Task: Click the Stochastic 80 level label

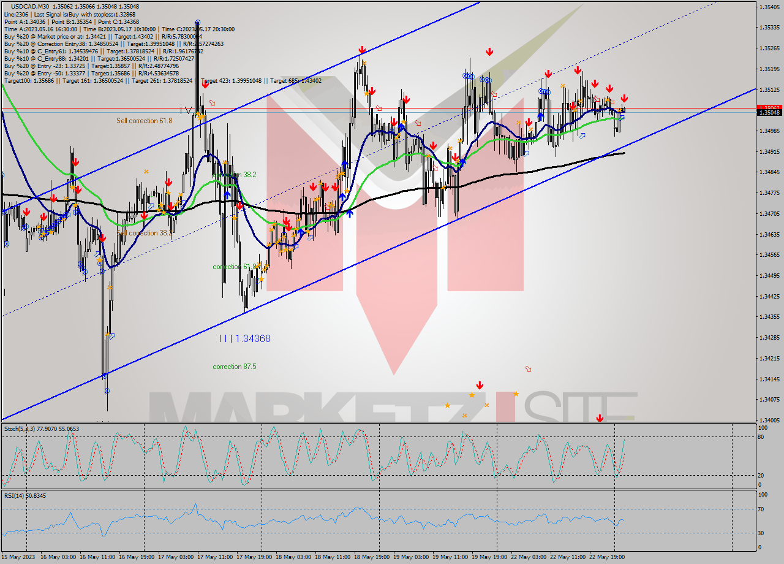Action: pyautogui.click(x=761, y=437)
